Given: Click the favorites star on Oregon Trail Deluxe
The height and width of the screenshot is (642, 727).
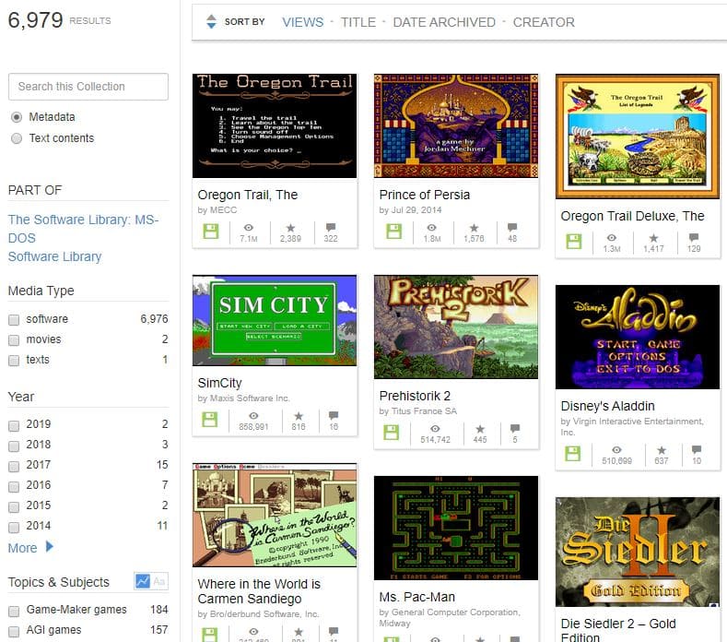Looking at the screenshot, I should coord(653,238).
